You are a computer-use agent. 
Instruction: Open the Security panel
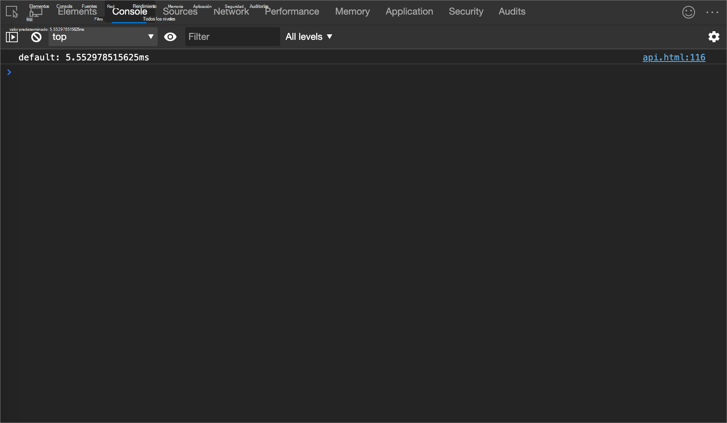pos(466,11)
